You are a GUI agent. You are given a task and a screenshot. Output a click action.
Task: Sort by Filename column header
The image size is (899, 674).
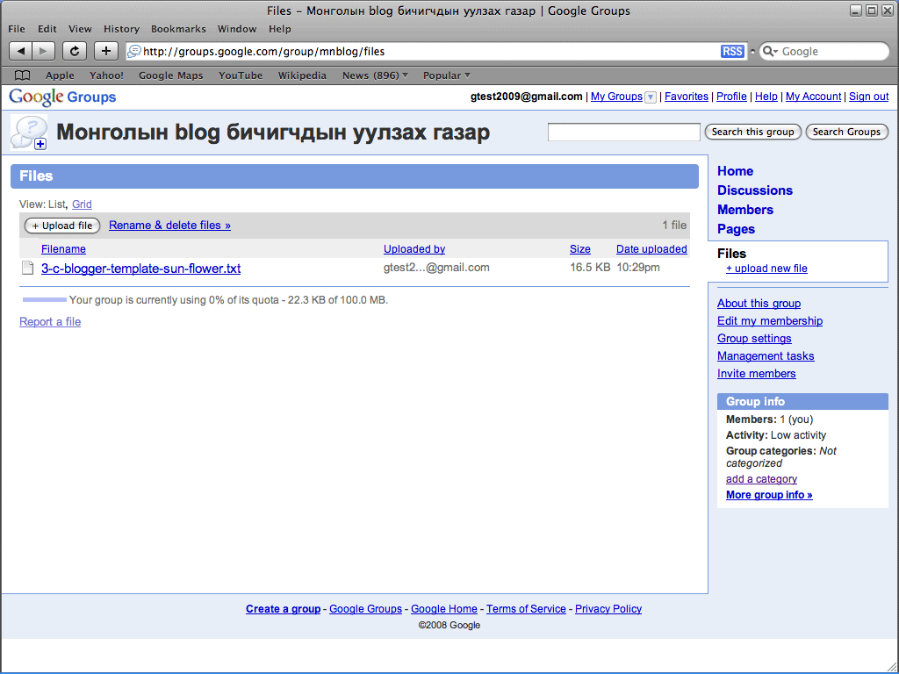pos(63,248)
